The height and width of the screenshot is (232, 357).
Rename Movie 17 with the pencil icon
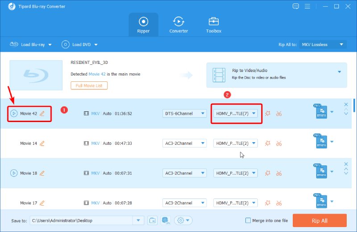tap(42, 203)
